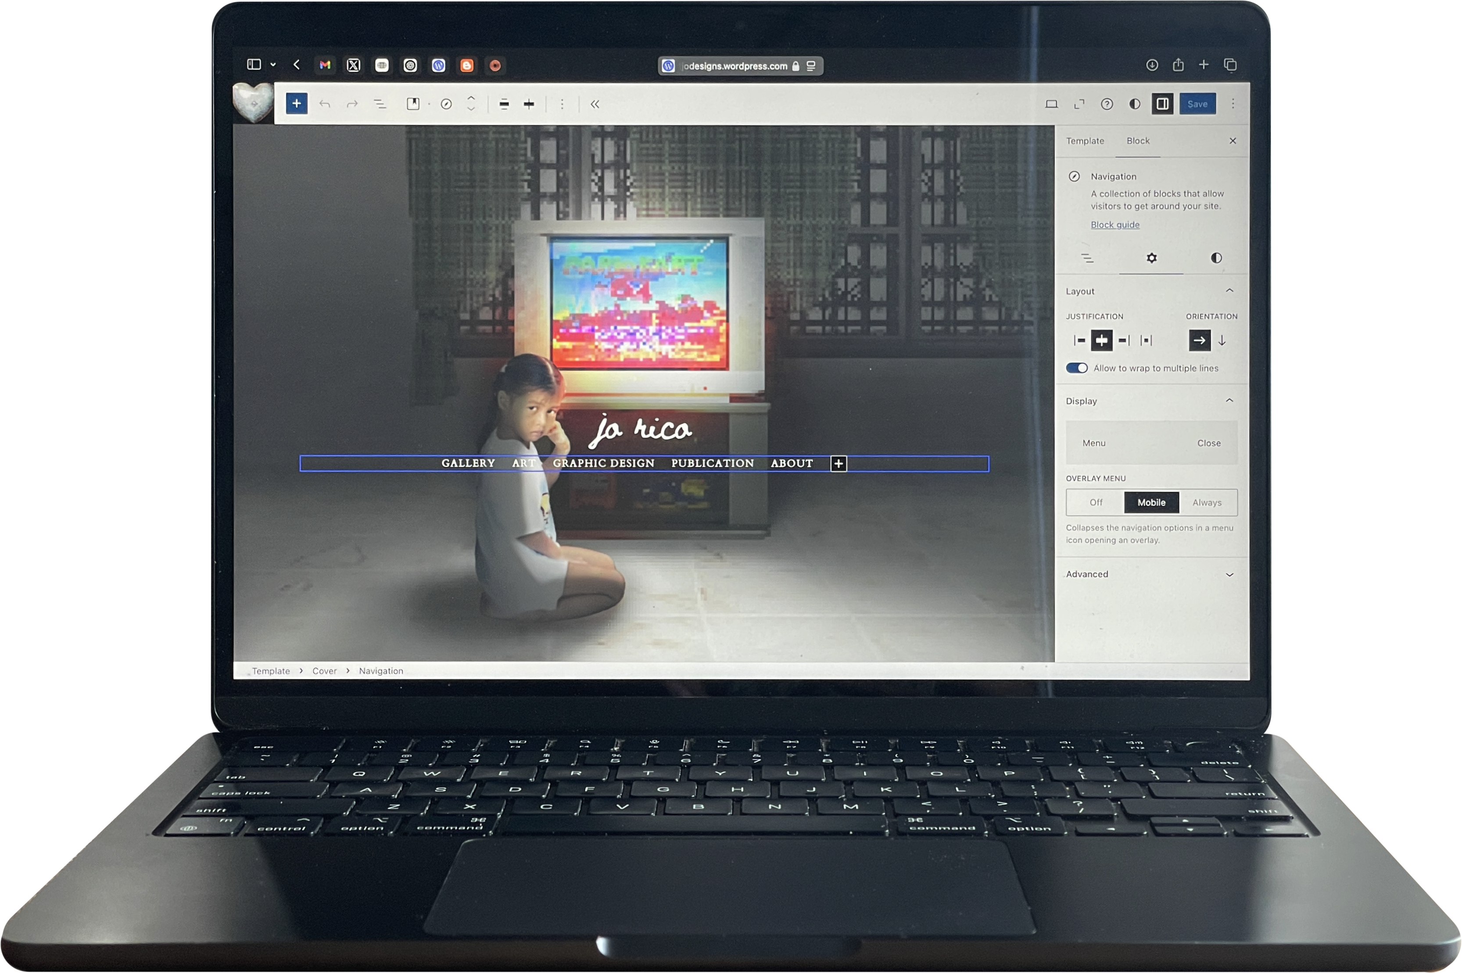The height and width of the screenshot is (973, 1462).
Task: Move the Navigation block up
Action: pos(471,98)
